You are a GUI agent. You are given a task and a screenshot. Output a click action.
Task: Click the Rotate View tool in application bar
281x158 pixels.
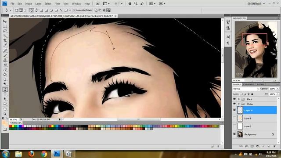click(x=142, y=4)
